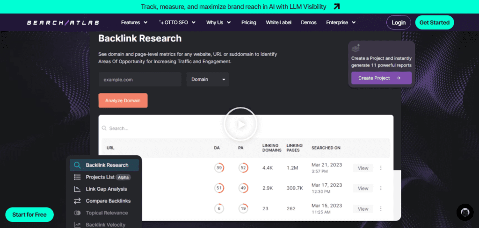This screenshot has height=228, width=479.
Task: Click the Link Gap Analysis chart icon
Action: (x=77, y=189)
